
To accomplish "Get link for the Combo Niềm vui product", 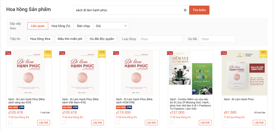I will pos(205,123).
